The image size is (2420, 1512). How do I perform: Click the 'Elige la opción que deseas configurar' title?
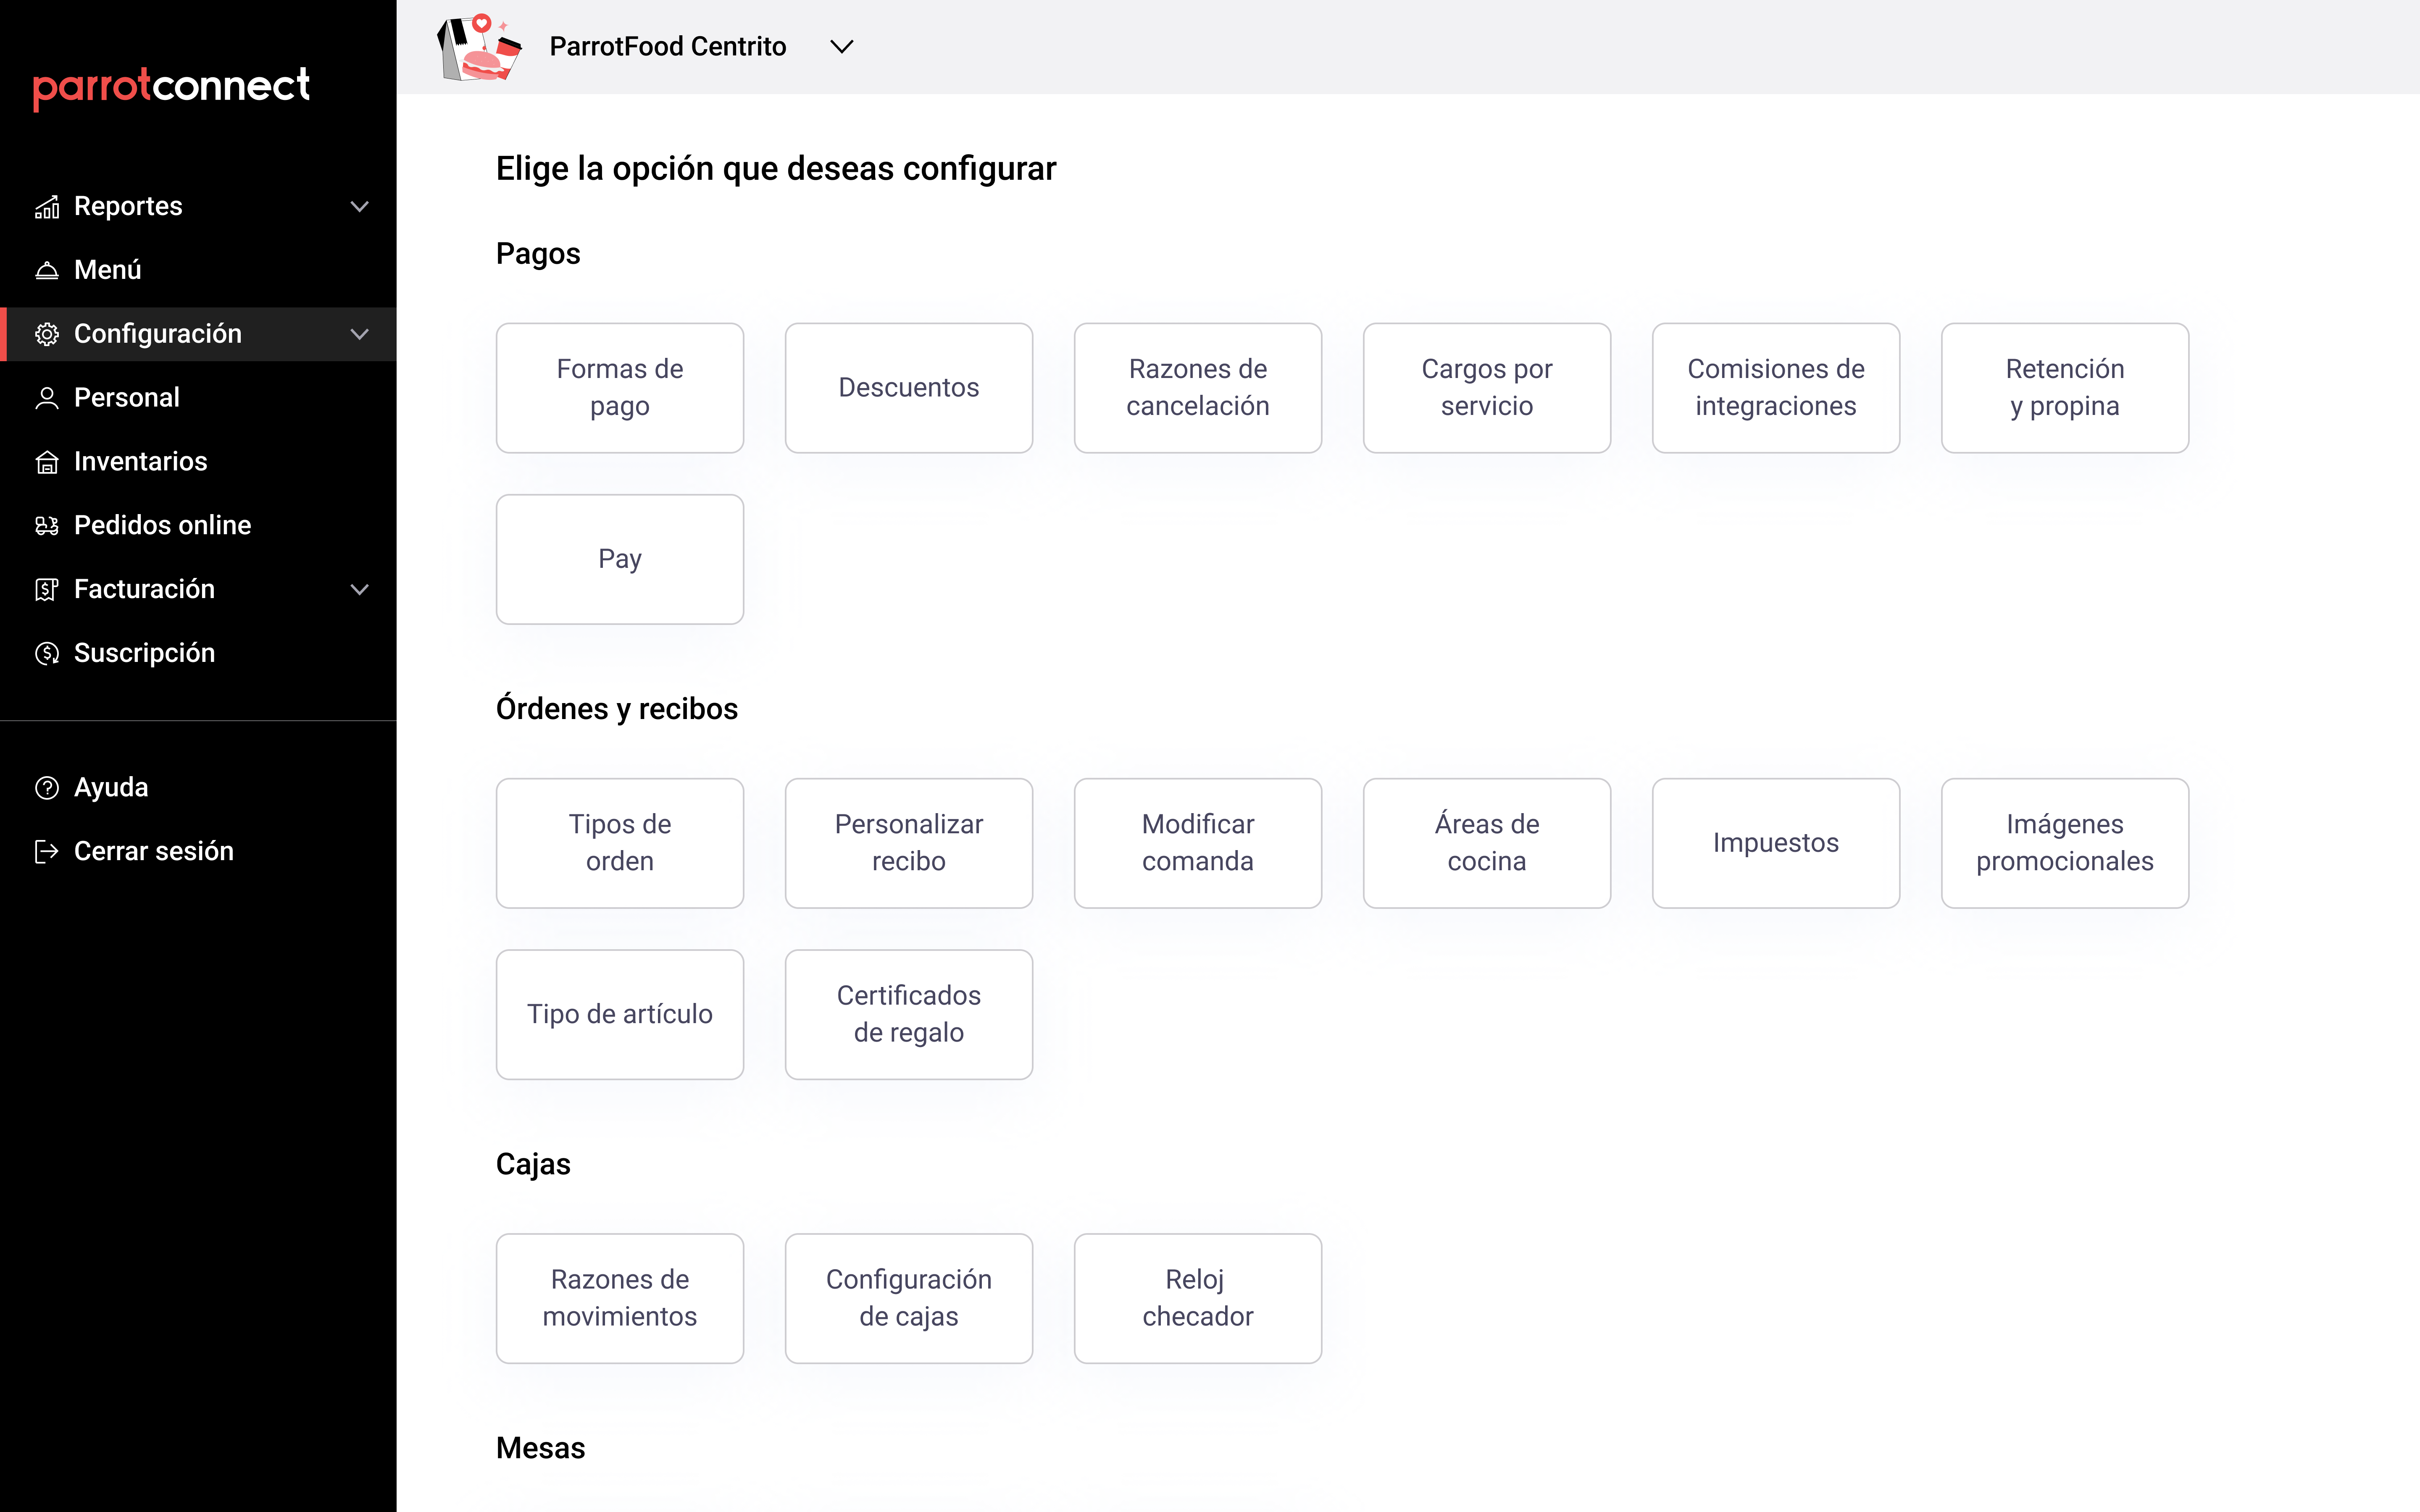776,169
